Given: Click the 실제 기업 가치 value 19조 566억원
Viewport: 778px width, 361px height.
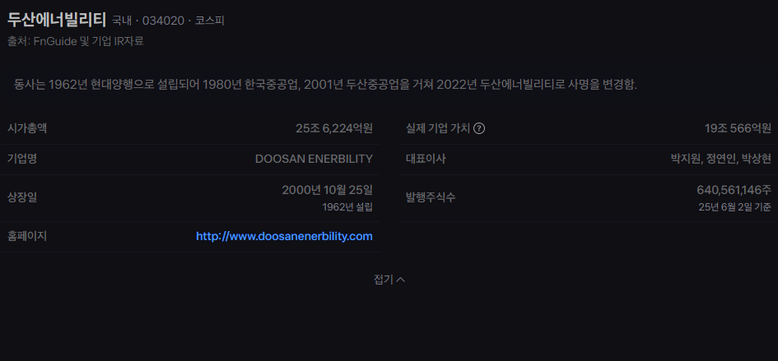Looking at the screenshot, I should (738, 128).
